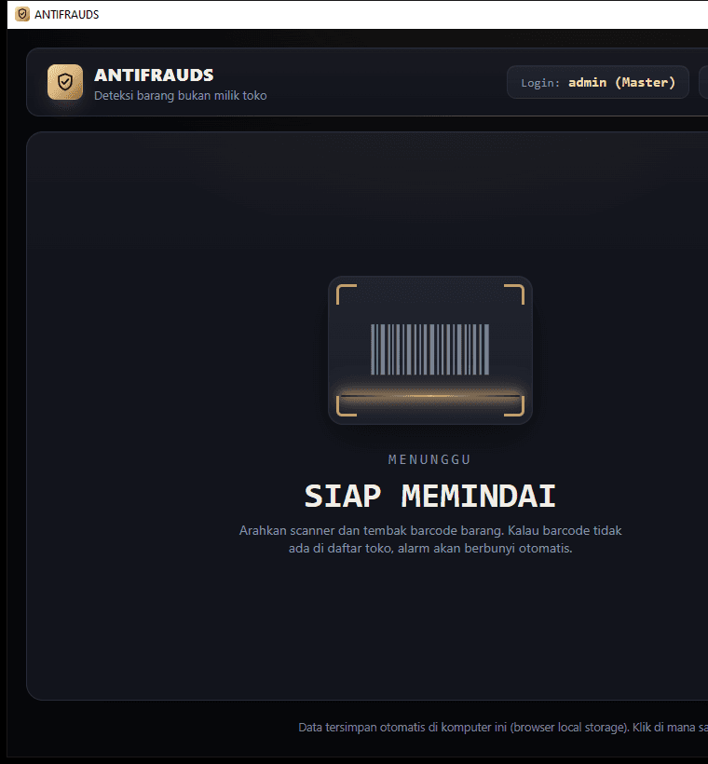Click the 'Data tersimpan otomatis' footer note
708x764 pixels.
pos(503,728)
